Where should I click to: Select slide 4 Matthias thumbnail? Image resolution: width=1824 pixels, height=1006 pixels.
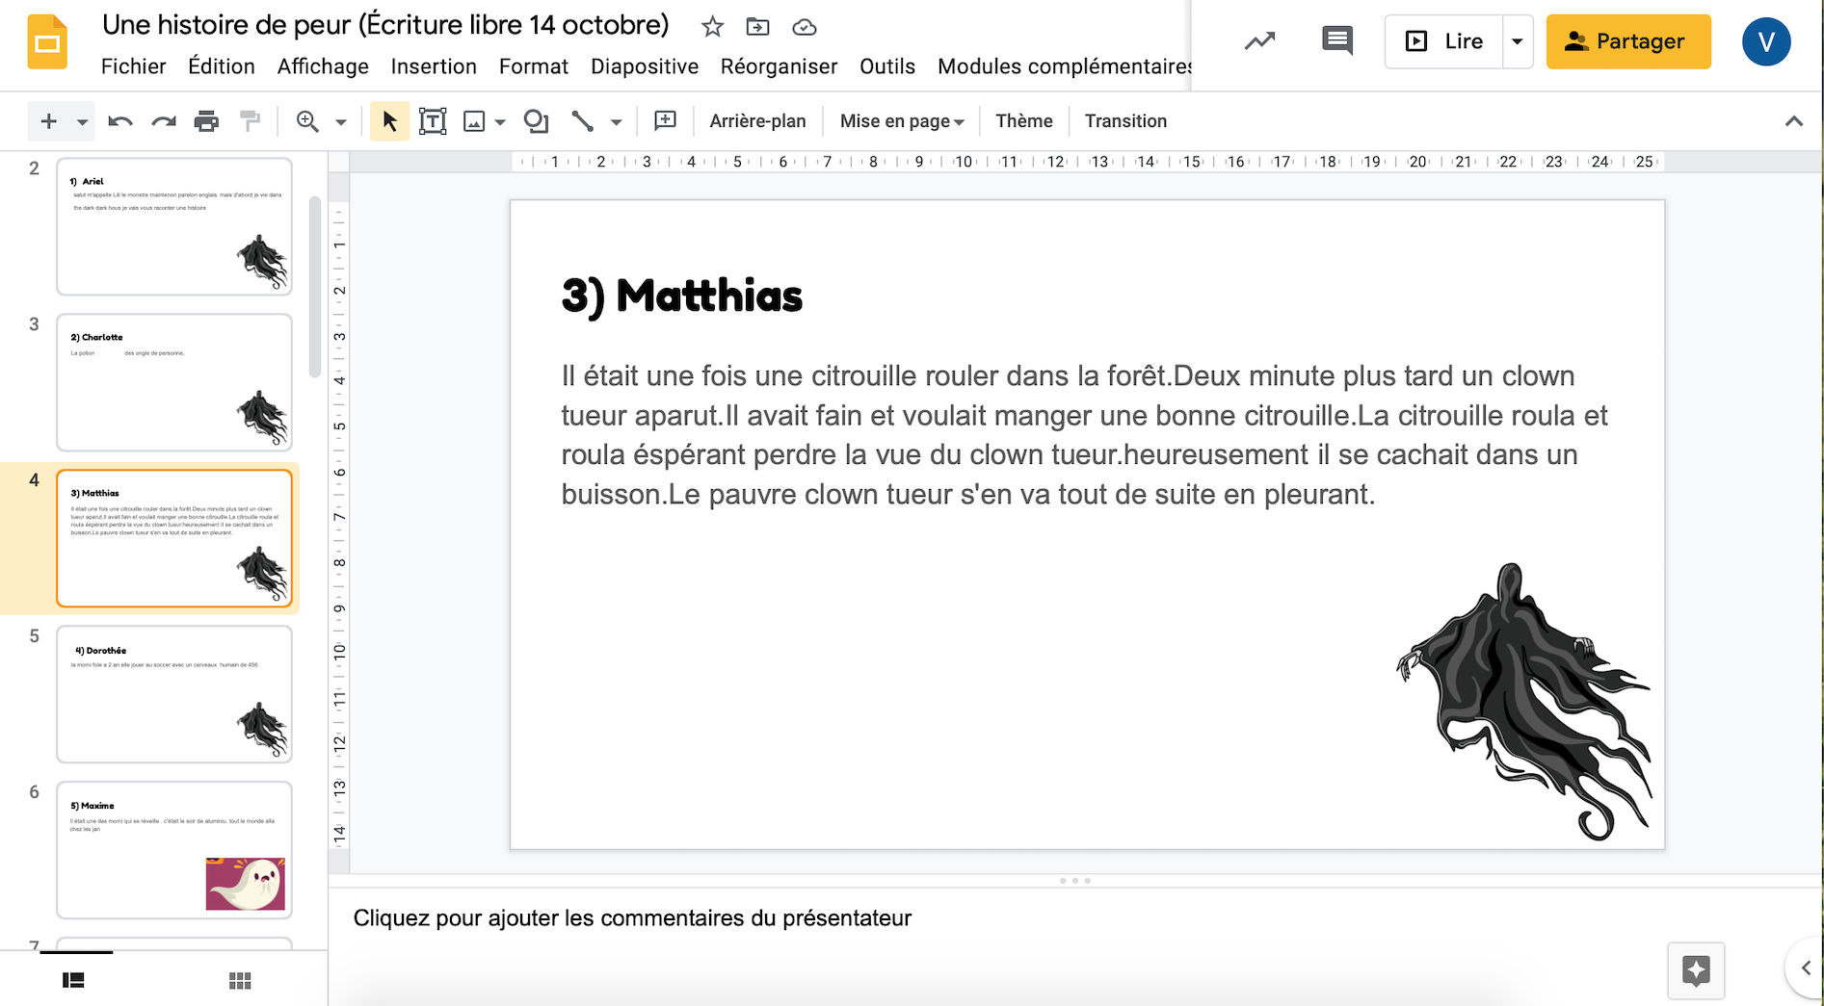click(x=174, y=538)
